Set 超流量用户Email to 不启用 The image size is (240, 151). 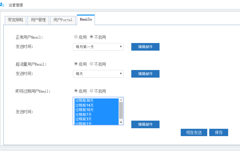click(x=91, y=64)
